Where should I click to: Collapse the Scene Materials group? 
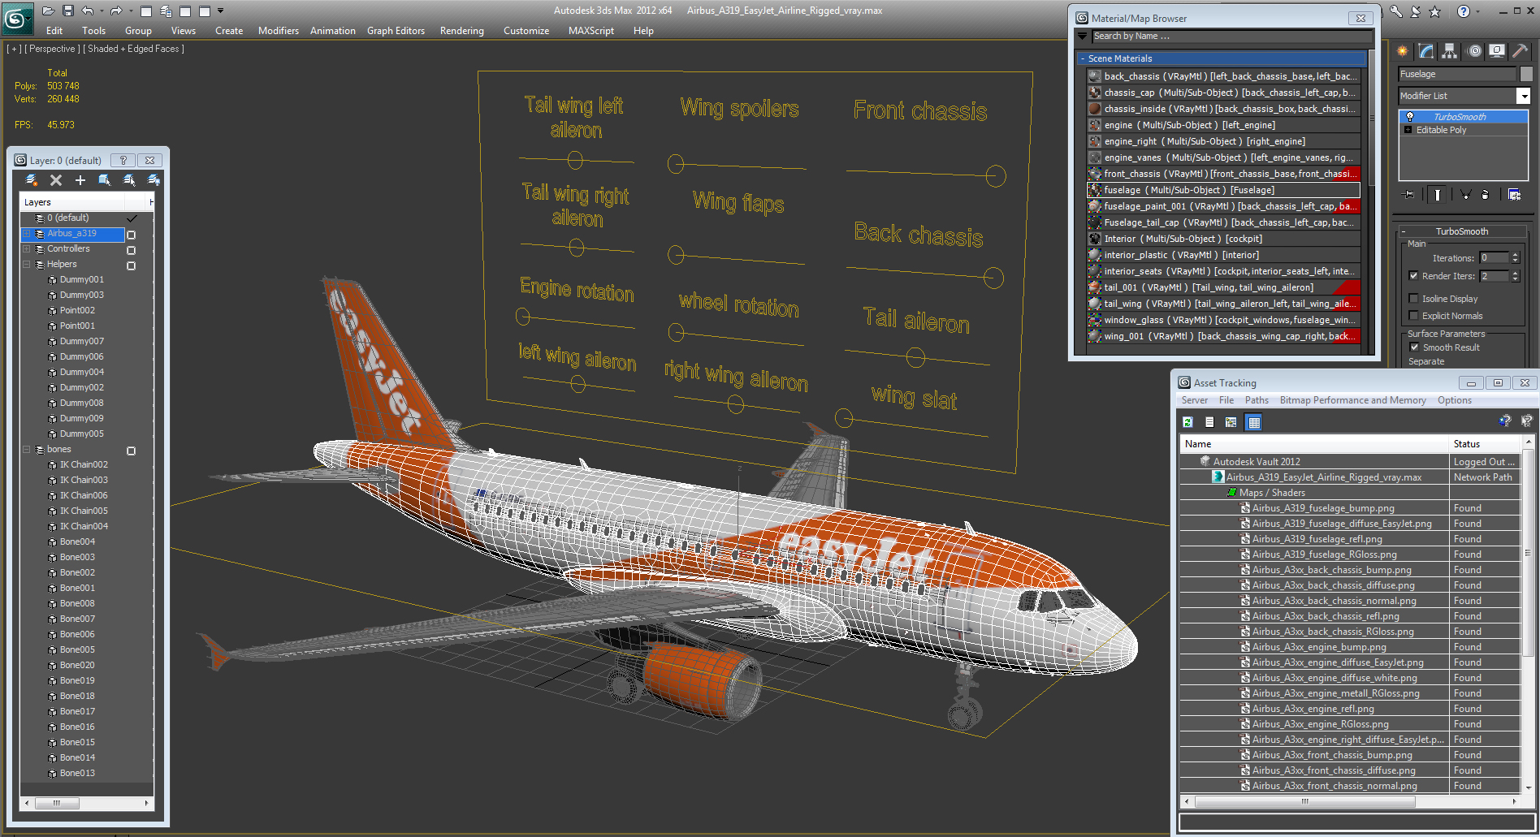[1083, 58]
